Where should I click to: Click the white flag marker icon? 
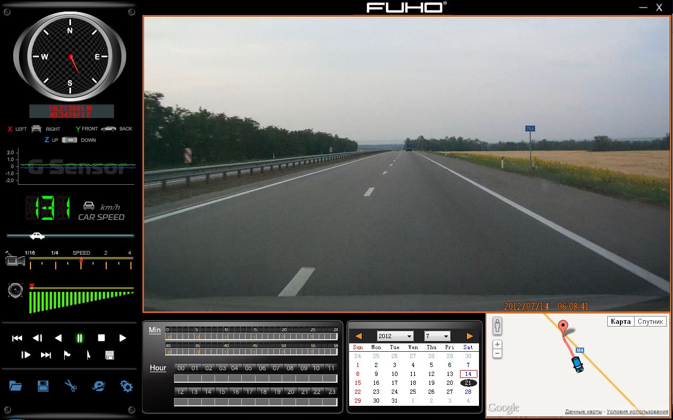point(67,355)
